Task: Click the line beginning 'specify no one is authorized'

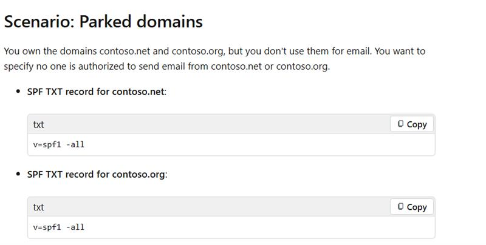Action: click(166, 67)
